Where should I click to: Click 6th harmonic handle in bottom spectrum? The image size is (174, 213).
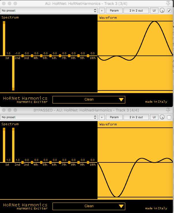pyautogui.click(x=50, y=162)
